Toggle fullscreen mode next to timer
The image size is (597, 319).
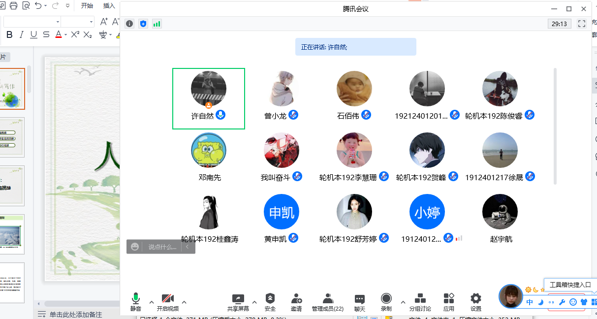[581, 24]
